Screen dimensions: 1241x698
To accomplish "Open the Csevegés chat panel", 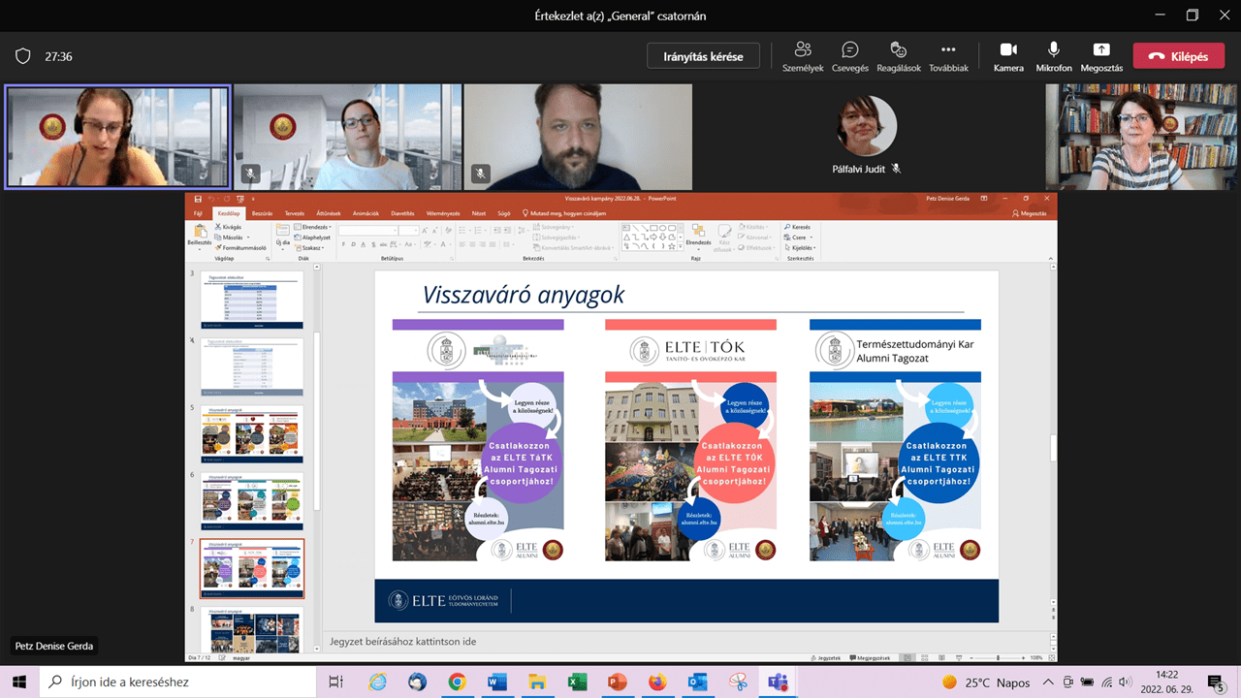I will coord(850,56).
